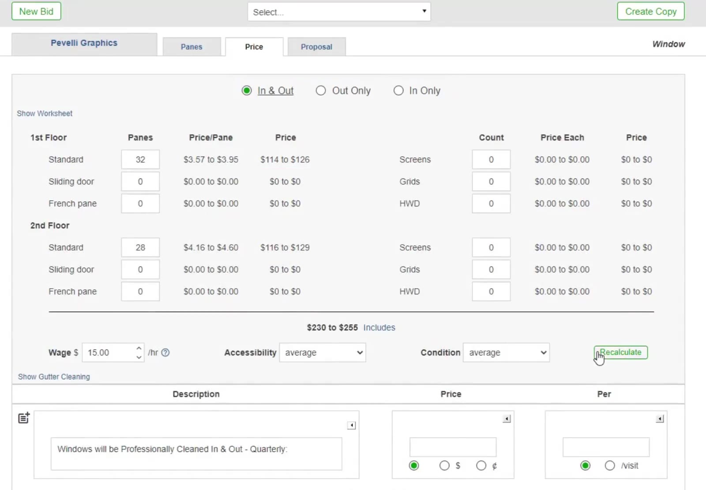Select the In & Out radio option
The image size is (706, 490).
[247, 90]
